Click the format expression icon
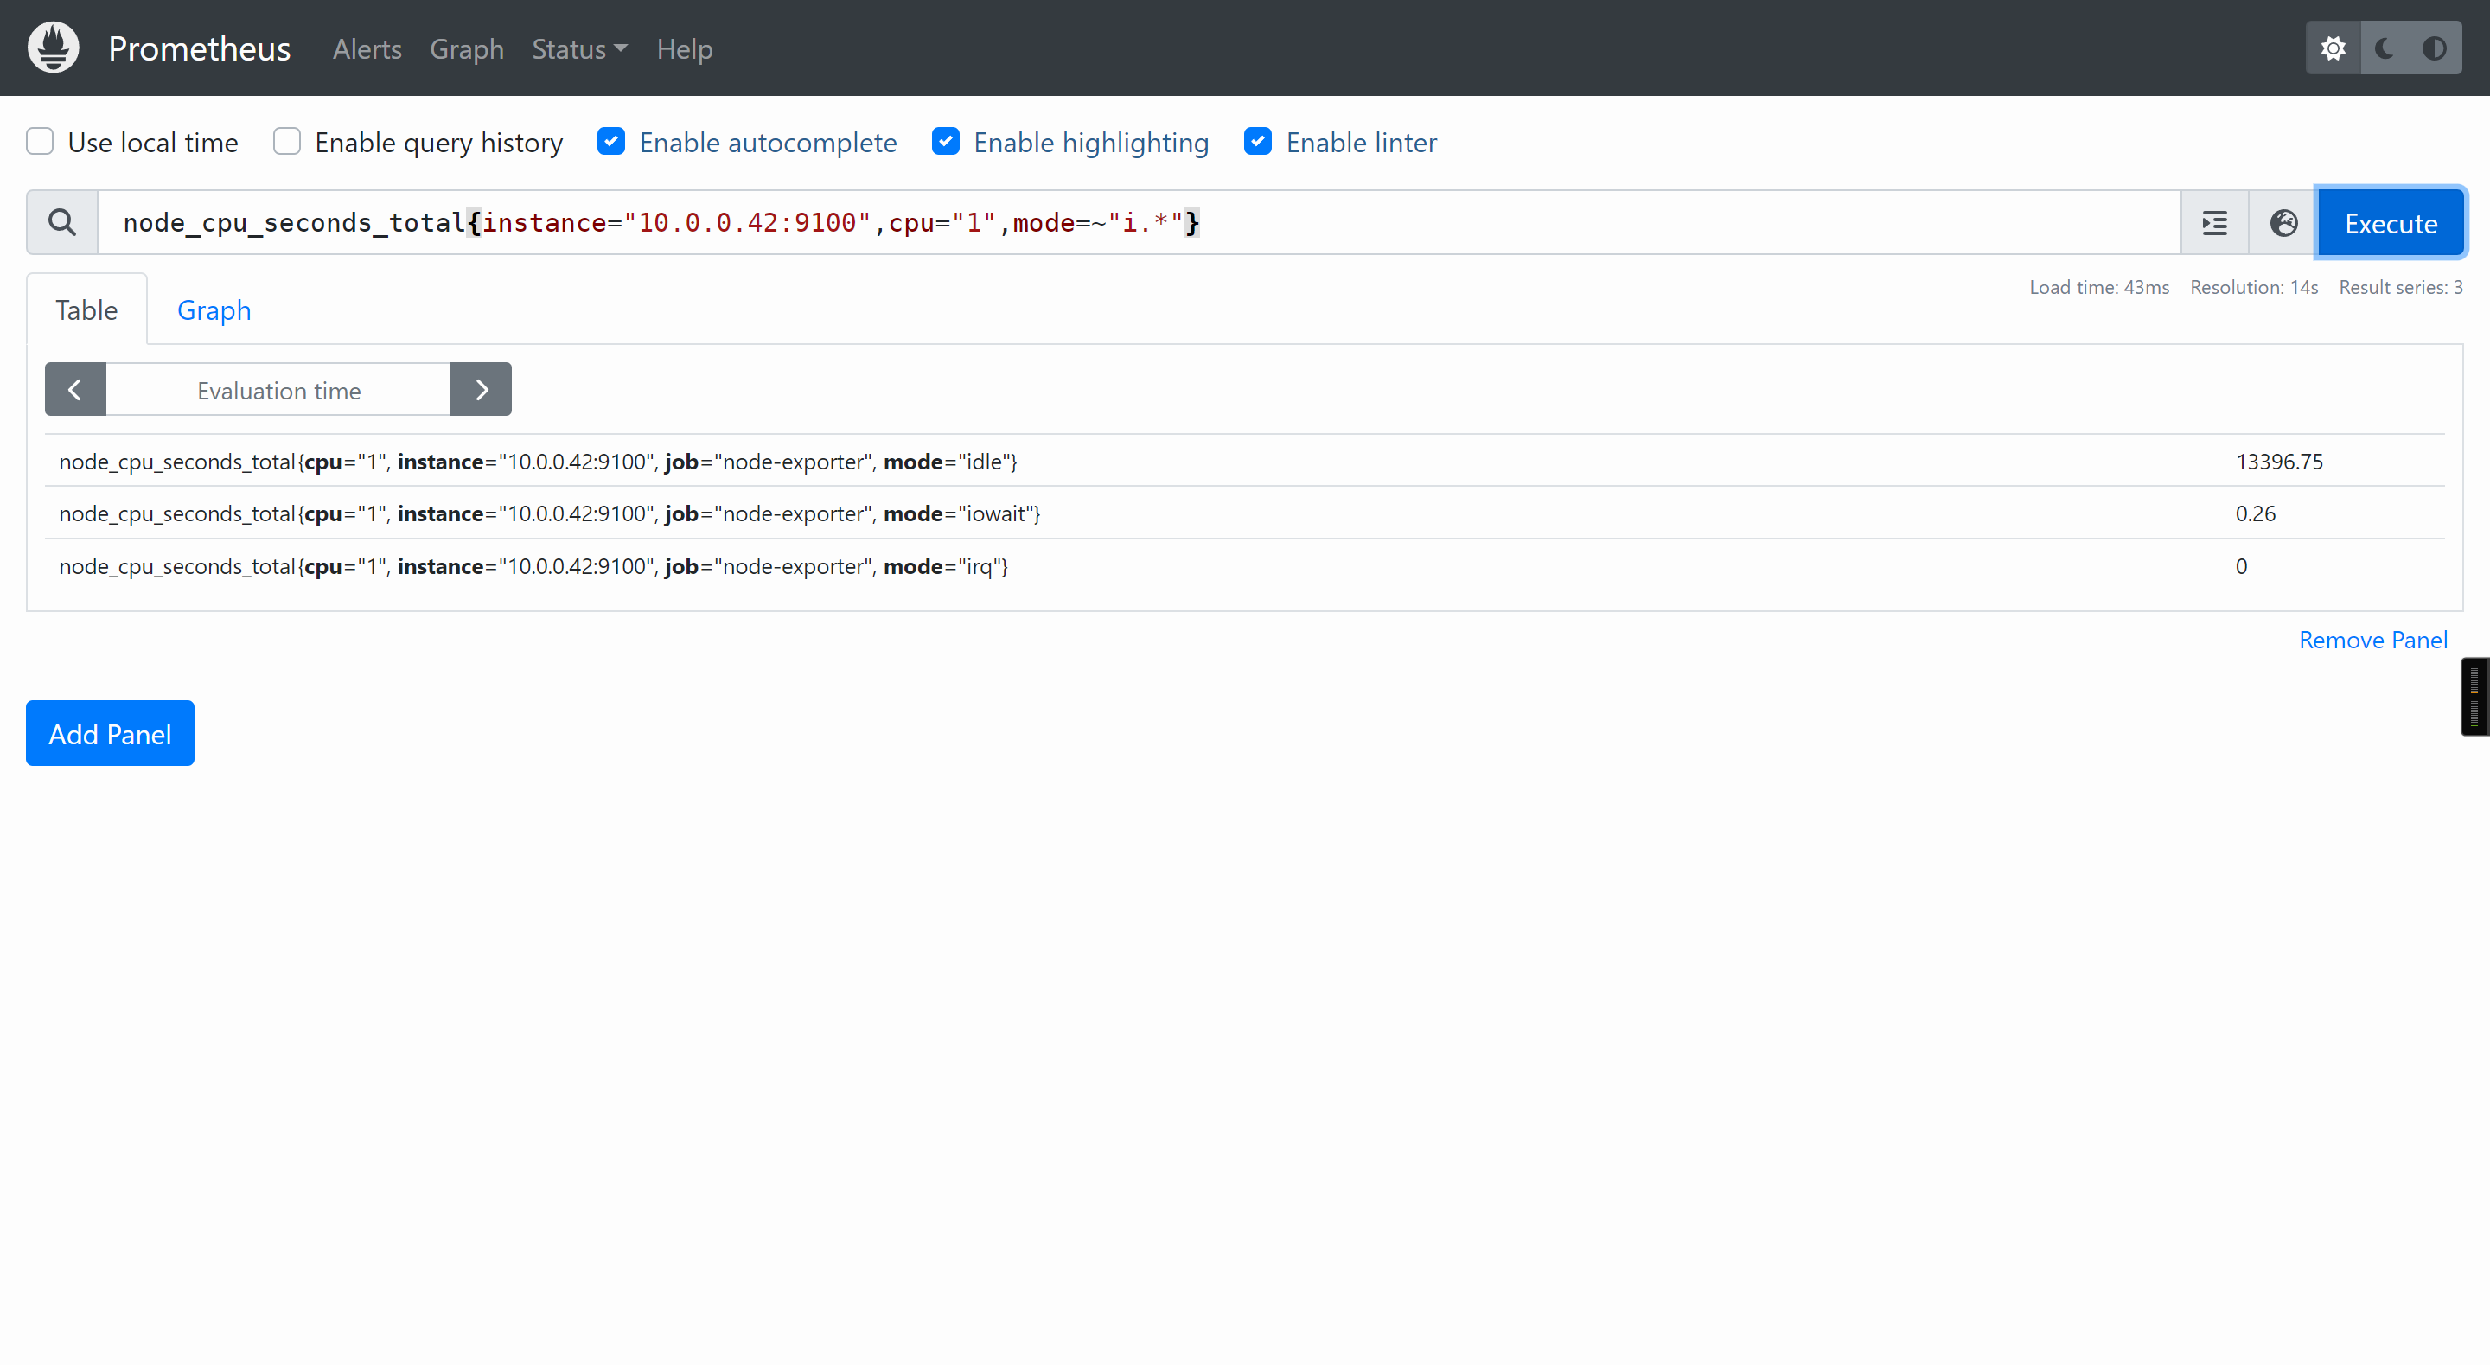The image size is (2490, 1365). pyautogui.click(x=2213, y=223)
